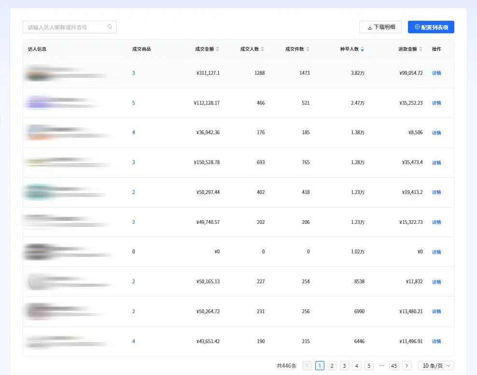Viewport: 477px width, 375px height.
Task: Select the 8538 种草人数 cell
Action: (x=359, y=282)
